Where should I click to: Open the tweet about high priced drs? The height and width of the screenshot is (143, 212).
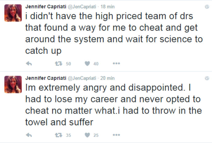[x=114, y=33]
